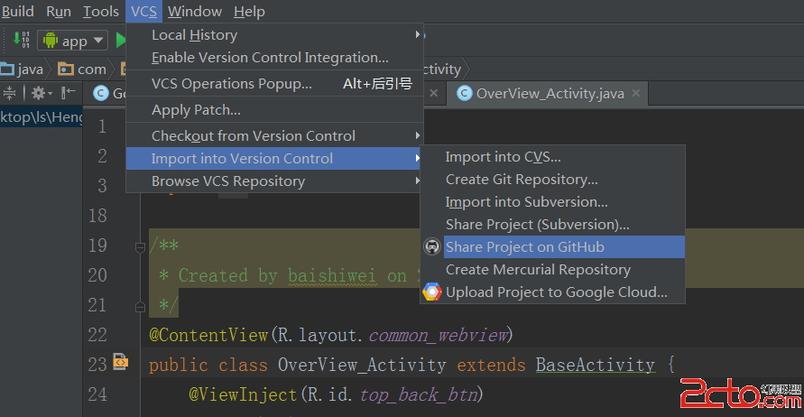Open the Tools menu

coord(100,12)
